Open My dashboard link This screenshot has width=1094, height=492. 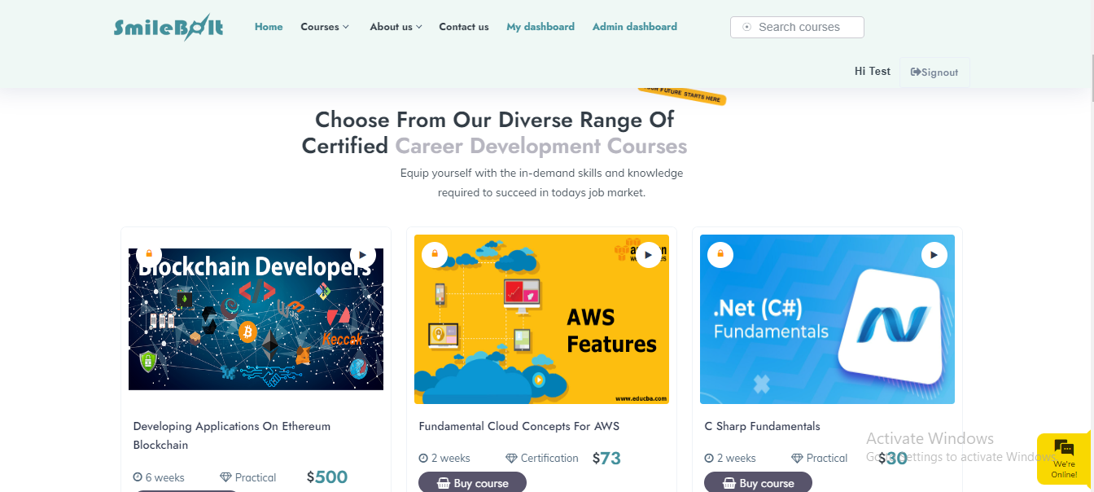point(540,27)
